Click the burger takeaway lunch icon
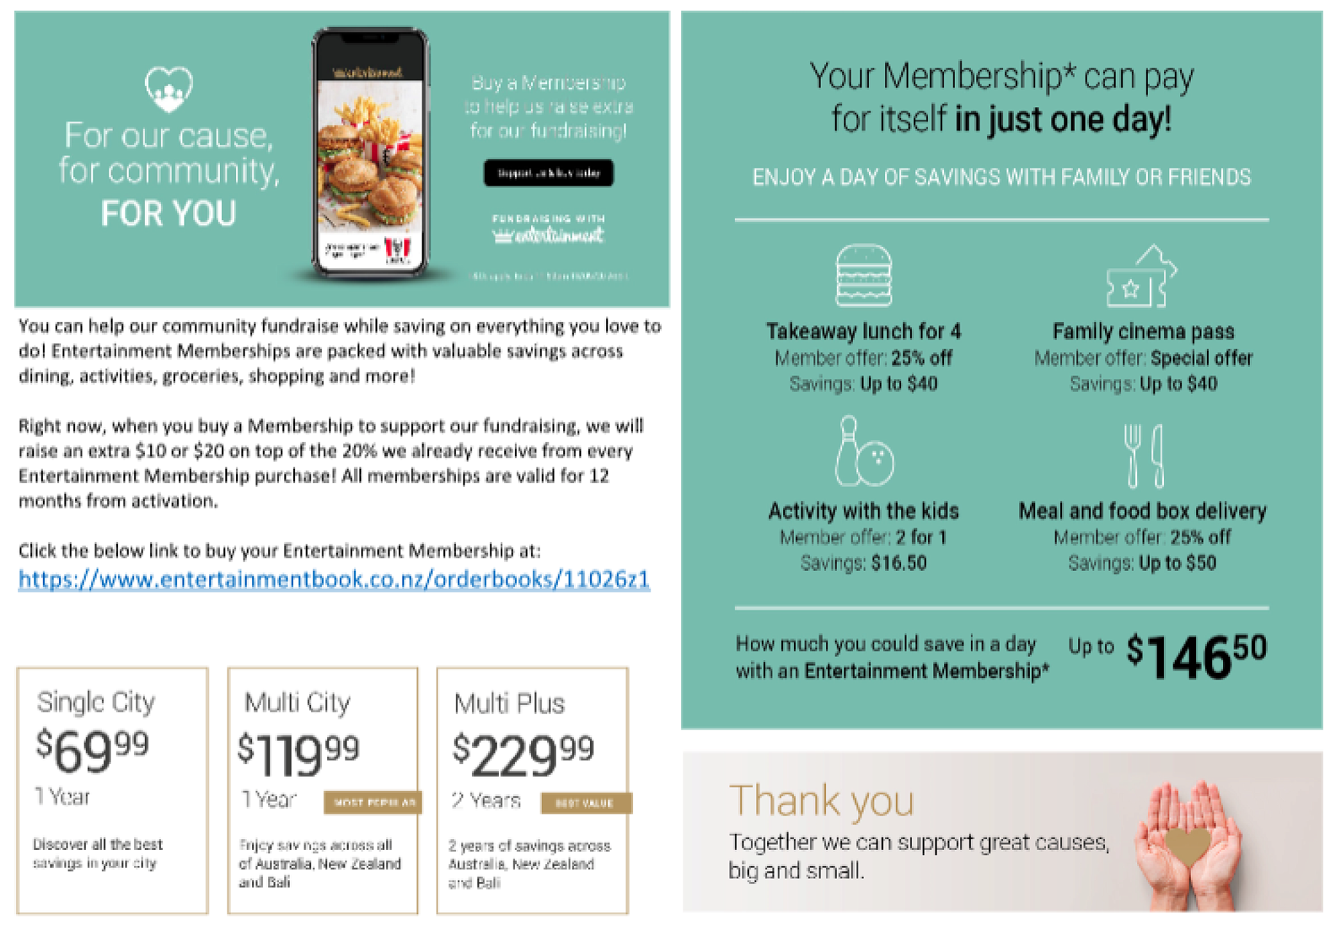Image resolution: width=1341 pixels, height=925 pixels. coord(864,275)
